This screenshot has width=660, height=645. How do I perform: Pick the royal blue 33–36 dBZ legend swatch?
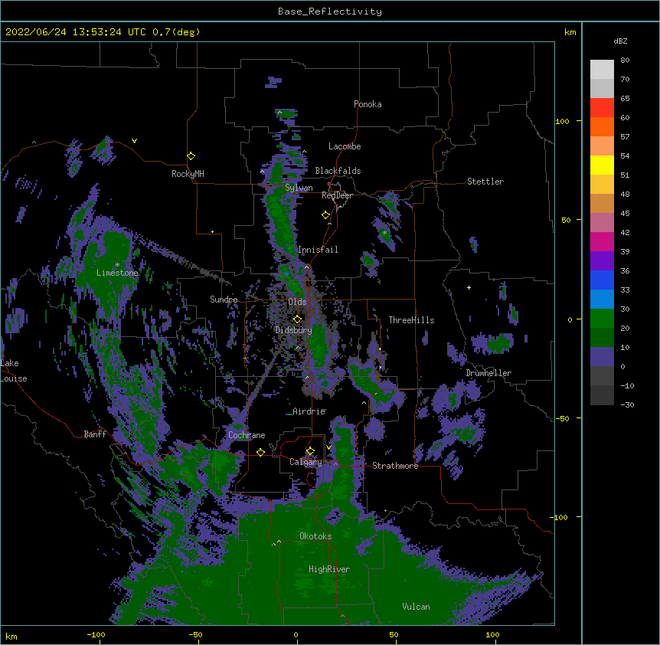602,280
